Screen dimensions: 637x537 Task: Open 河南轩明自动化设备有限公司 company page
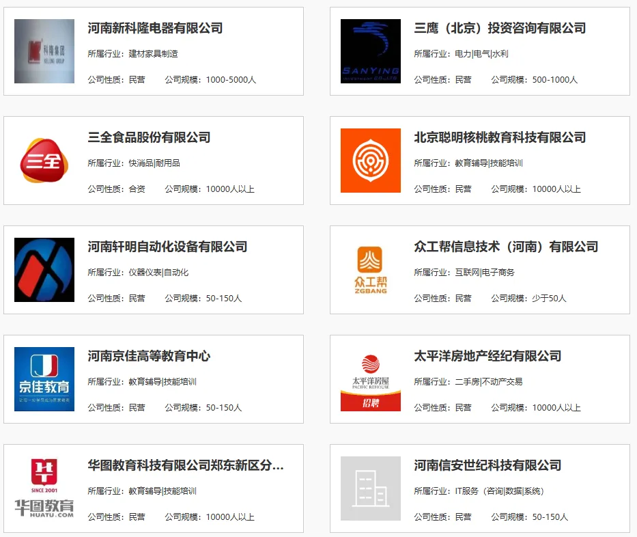point(167,247)
